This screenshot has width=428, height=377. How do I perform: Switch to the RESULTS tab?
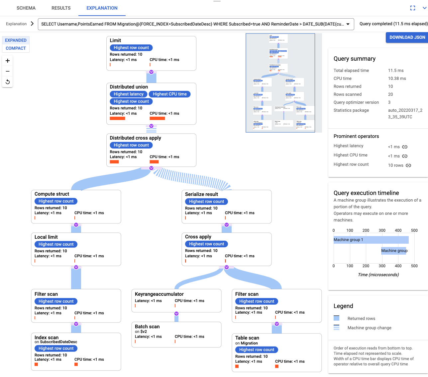click(61, 8)
